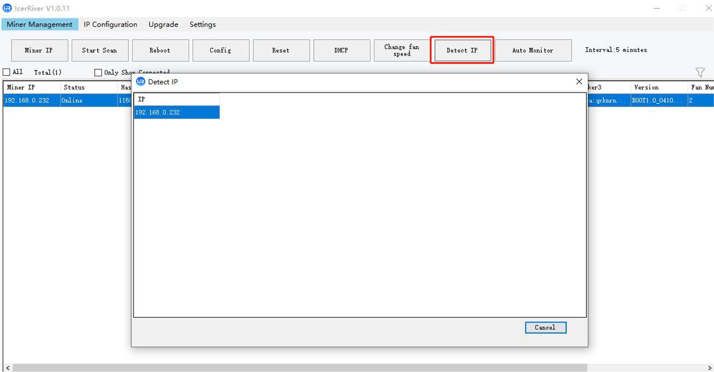Click the right arrow of the bottom scrollbar
714x372 pixels.
click(709, 367)
